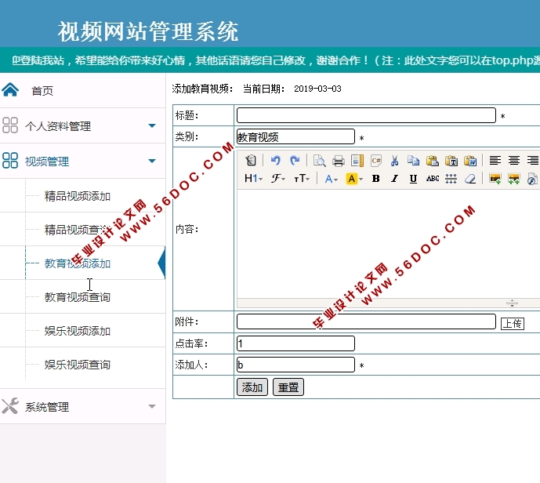Click the print icon in editor toolbar
Viewport: 540px width, 483px height.
(339, 161)
